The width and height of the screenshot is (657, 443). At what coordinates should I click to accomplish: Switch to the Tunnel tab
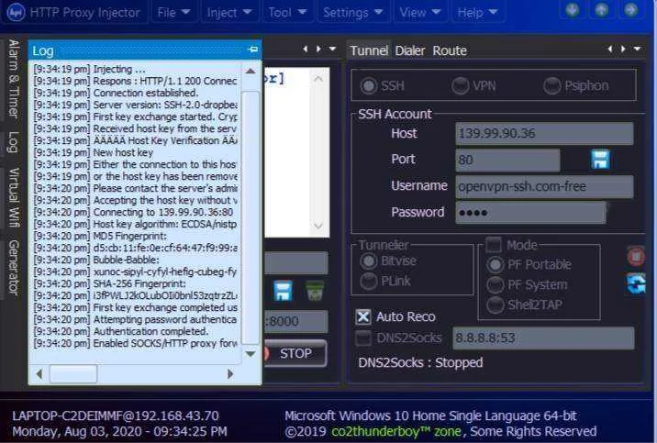(369, 50)
